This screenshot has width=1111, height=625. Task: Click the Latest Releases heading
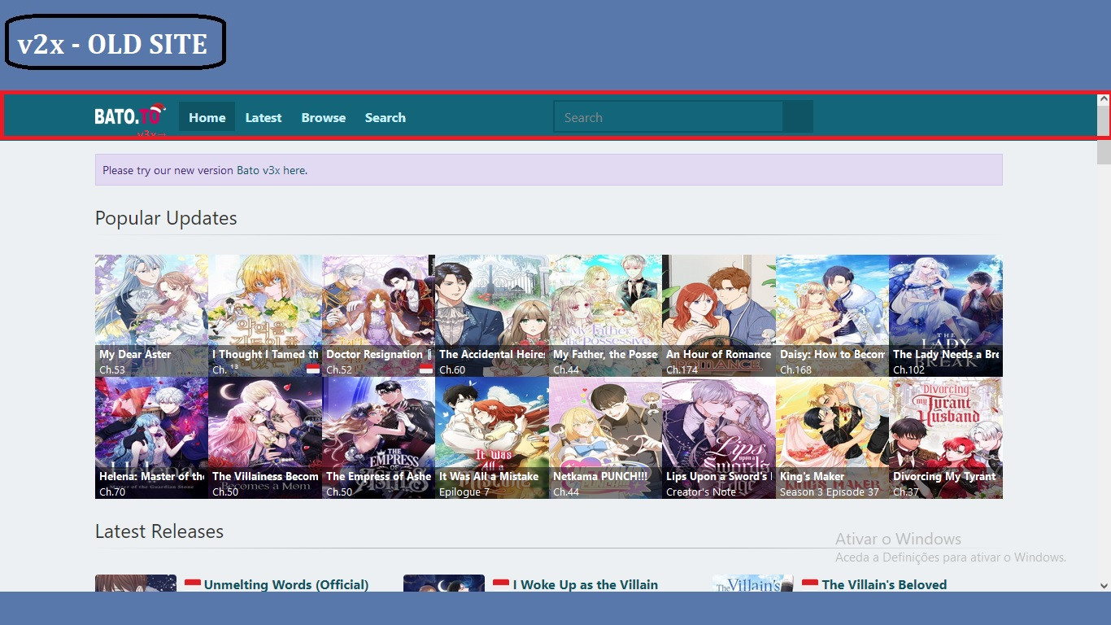159,531
